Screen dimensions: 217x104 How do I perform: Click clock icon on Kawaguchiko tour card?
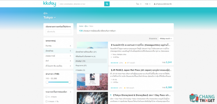coord(111,57)
